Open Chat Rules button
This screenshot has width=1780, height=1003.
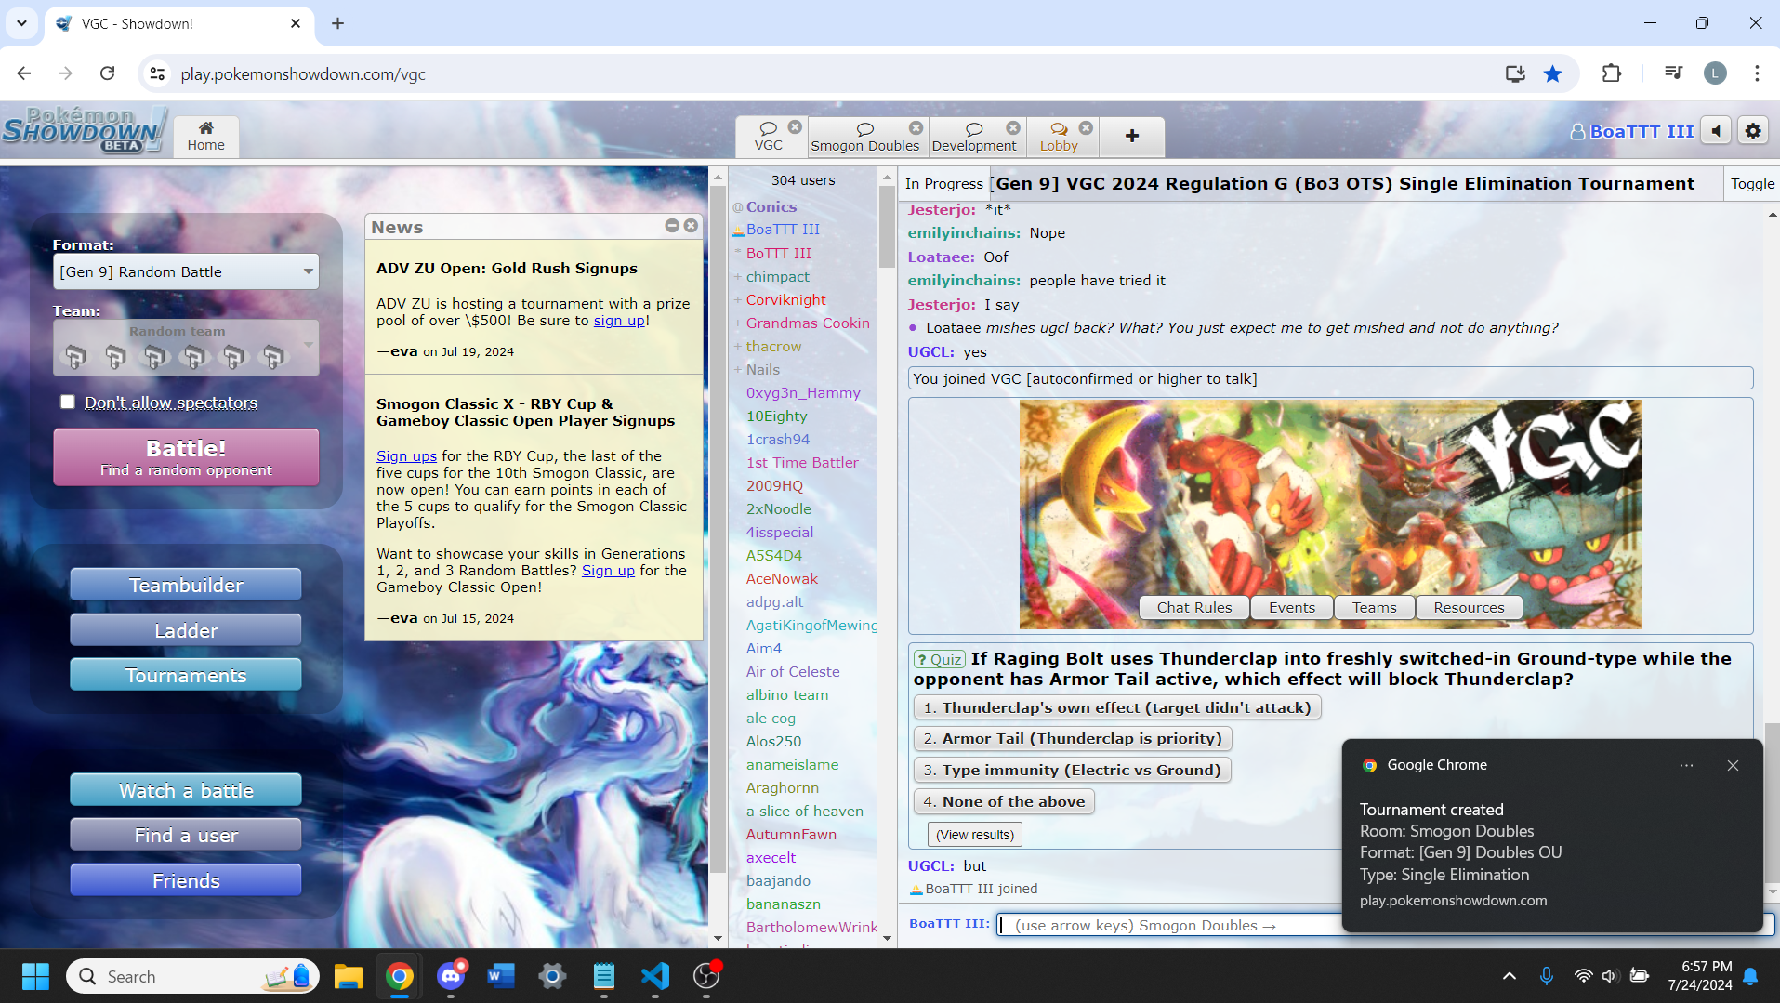[x=1193, y=607]
